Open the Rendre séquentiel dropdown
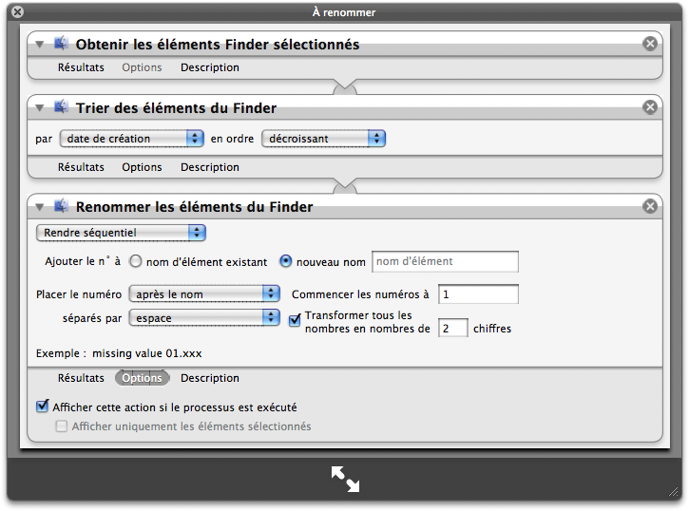The width and height of the screenshot is (689, 511). [x=121, y=233]
